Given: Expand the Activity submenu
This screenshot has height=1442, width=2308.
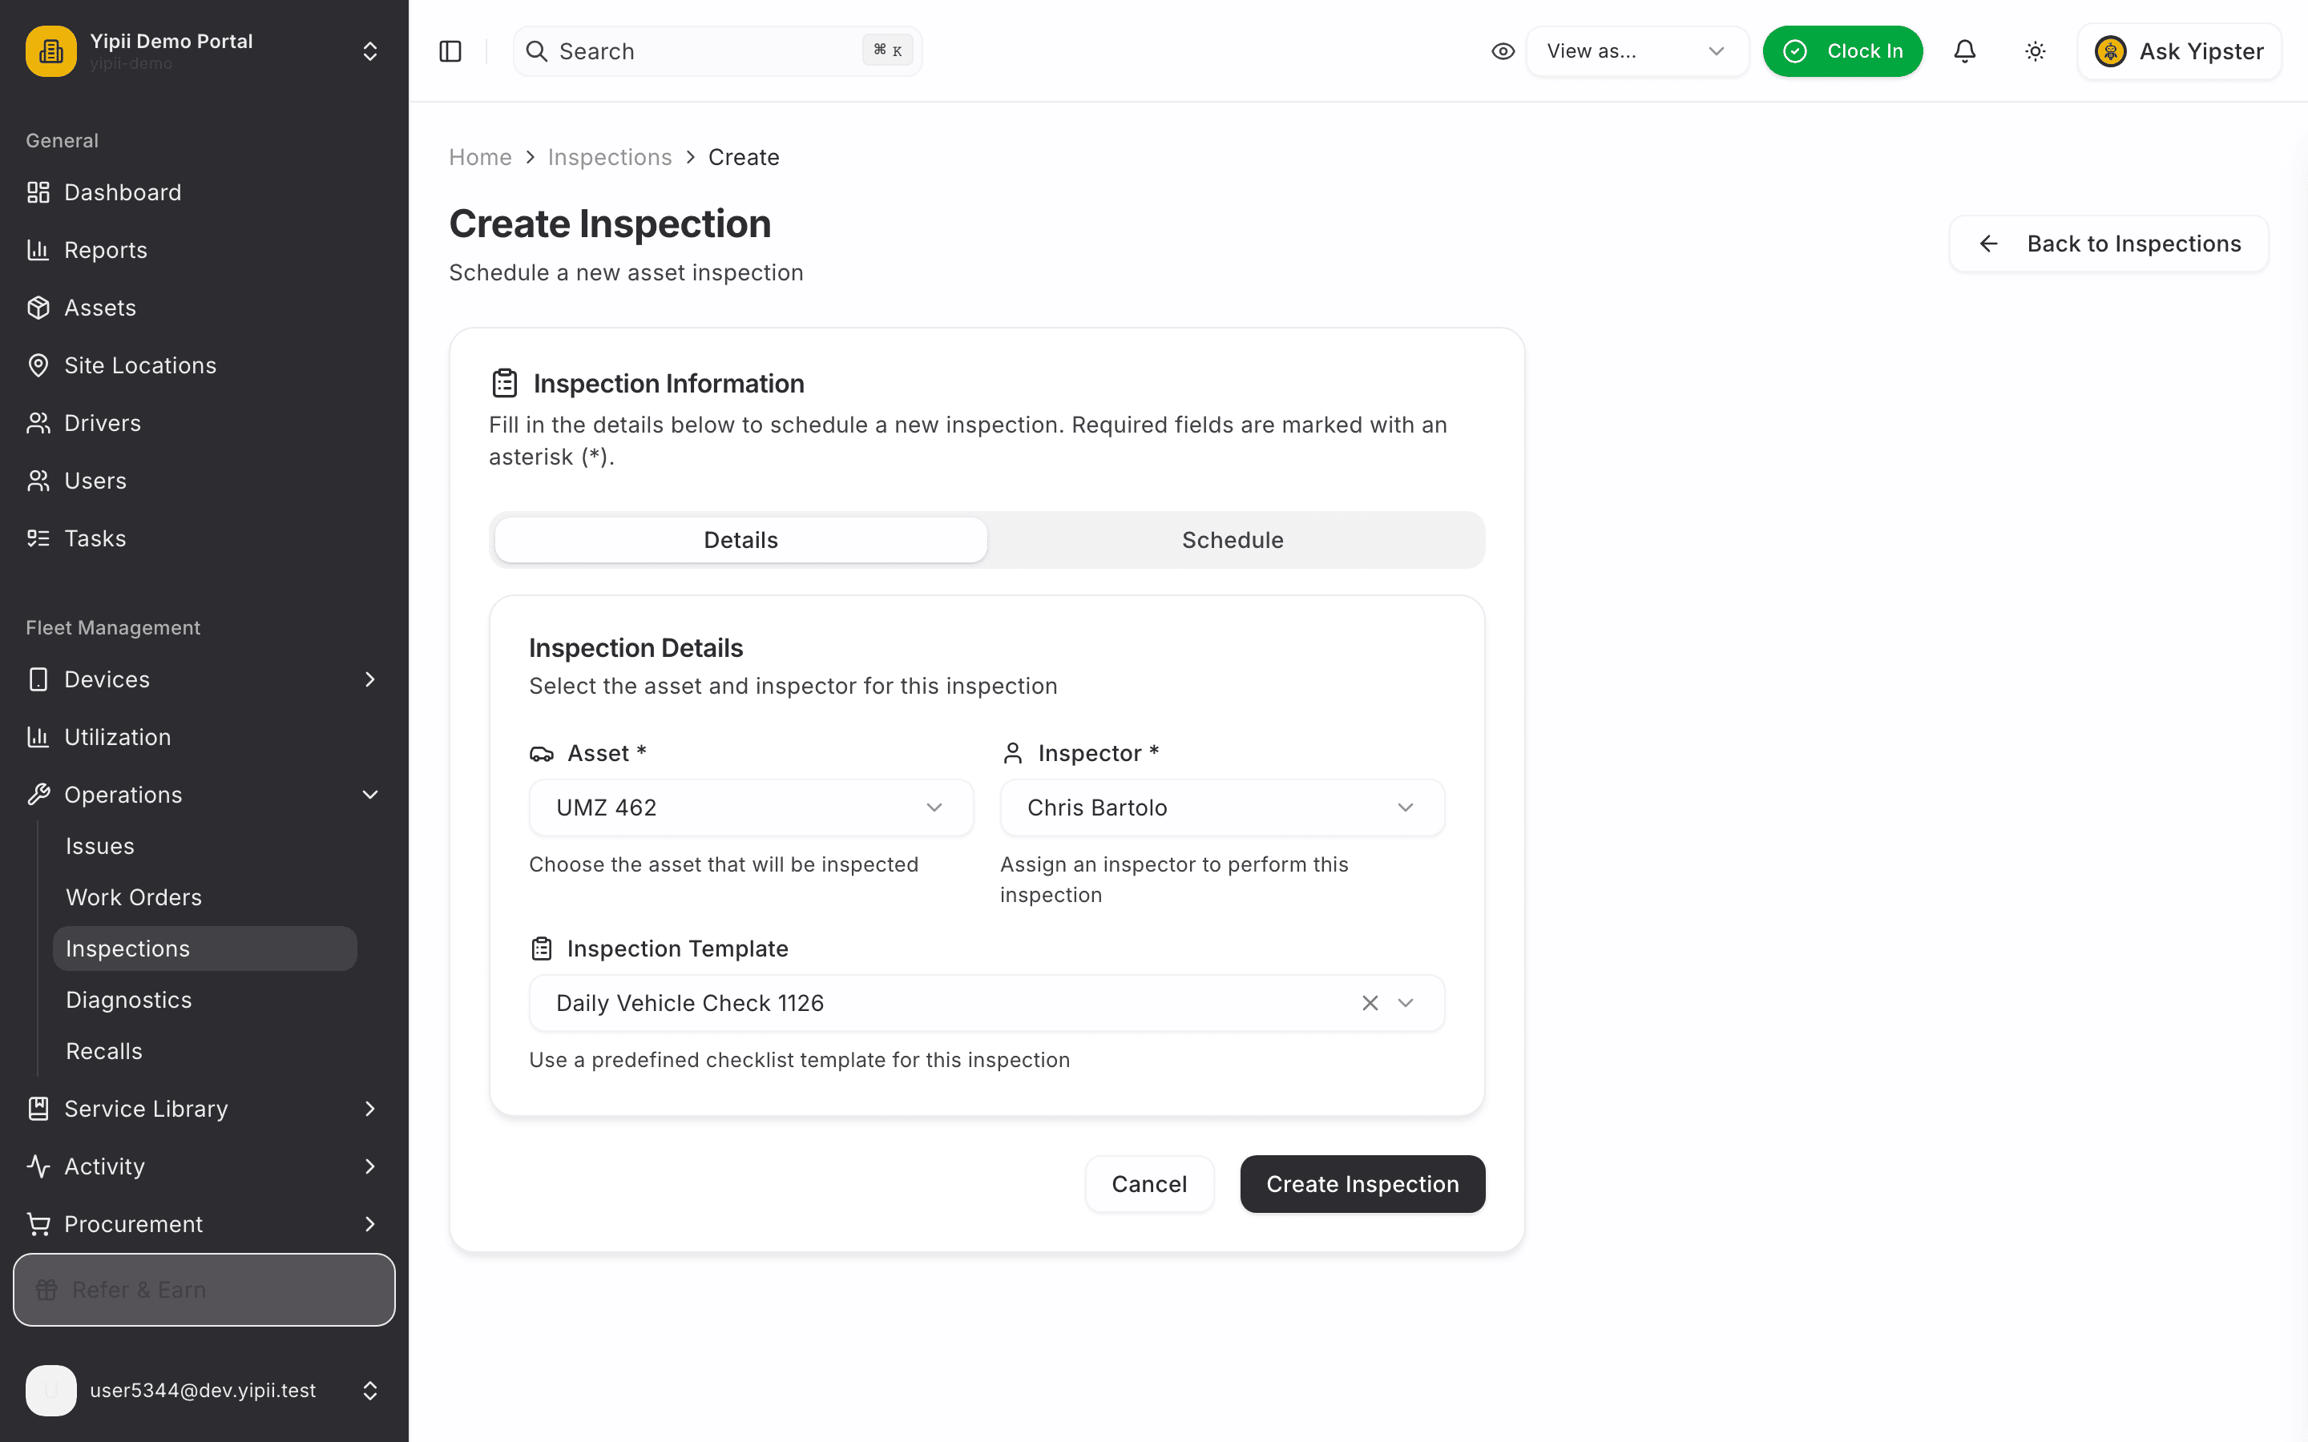Looking at the screenshot, I should coord(370,1166).
